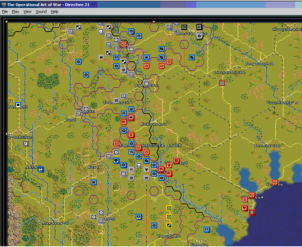Click the Sarata city label
Screen dimensions: 302x247
click(x=199, y=245)
